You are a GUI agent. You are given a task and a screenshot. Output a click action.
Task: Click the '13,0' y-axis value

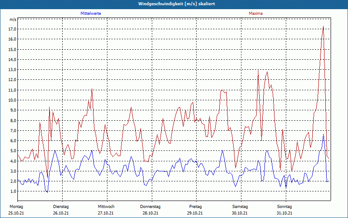(x=12, y=70)
